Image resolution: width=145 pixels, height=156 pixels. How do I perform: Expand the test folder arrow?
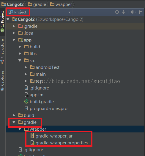[x=26, y=81]
